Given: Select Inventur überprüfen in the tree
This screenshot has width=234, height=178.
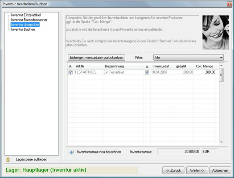Looking at the screenshot, I should click(x=25, y=25).
